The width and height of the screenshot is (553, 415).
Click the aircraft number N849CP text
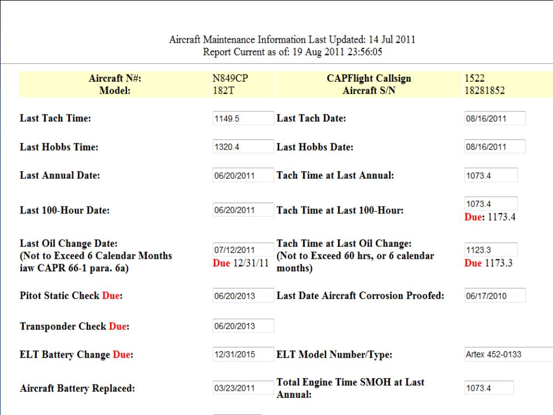pyautogui.click(x=230, y=78)
